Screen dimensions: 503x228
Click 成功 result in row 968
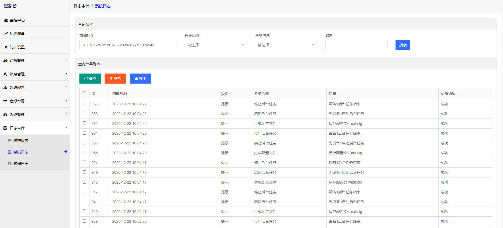[x=444, y=104]
